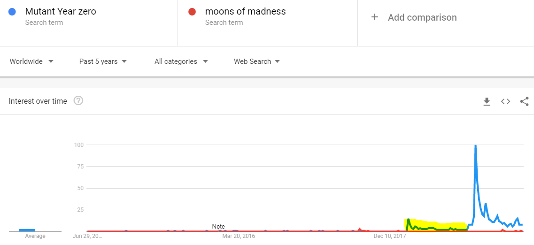Open the All categories dropdown

point(181,61)
